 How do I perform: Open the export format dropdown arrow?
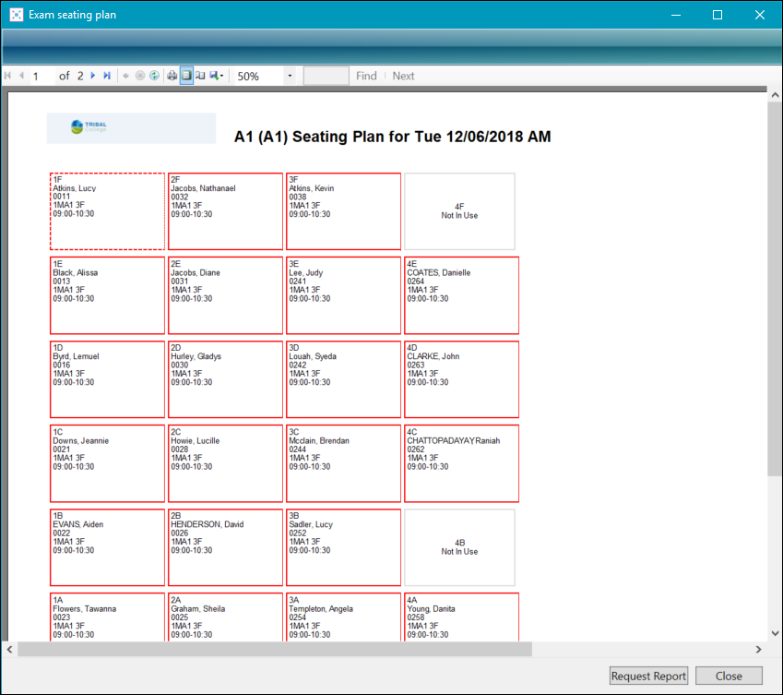[222, 76]
